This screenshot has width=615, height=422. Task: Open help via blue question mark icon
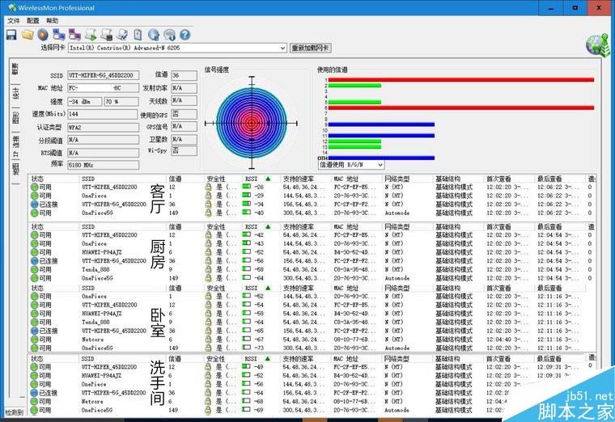(184, 35)
